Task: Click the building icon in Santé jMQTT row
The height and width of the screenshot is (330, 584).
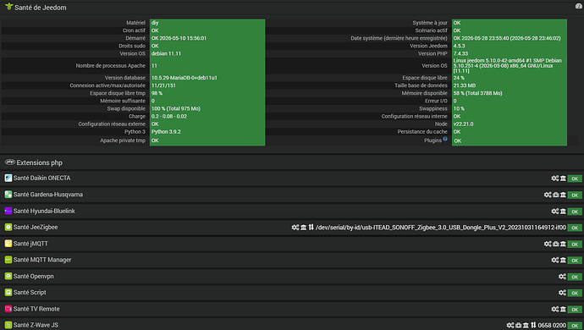Action: pyautogui.click(x=563, y=244)
